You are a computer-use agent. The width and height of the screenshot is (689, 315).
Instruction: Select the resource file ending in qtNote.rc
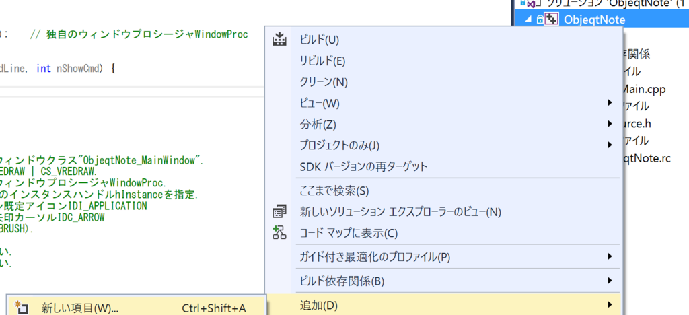[647, 159]
